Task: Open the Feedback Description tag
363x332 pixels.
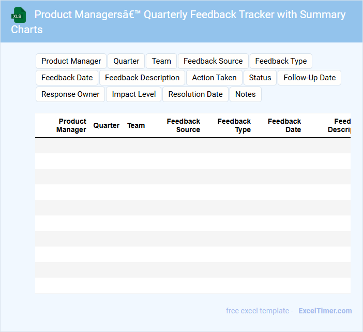Action: click(x=142, y=78)
